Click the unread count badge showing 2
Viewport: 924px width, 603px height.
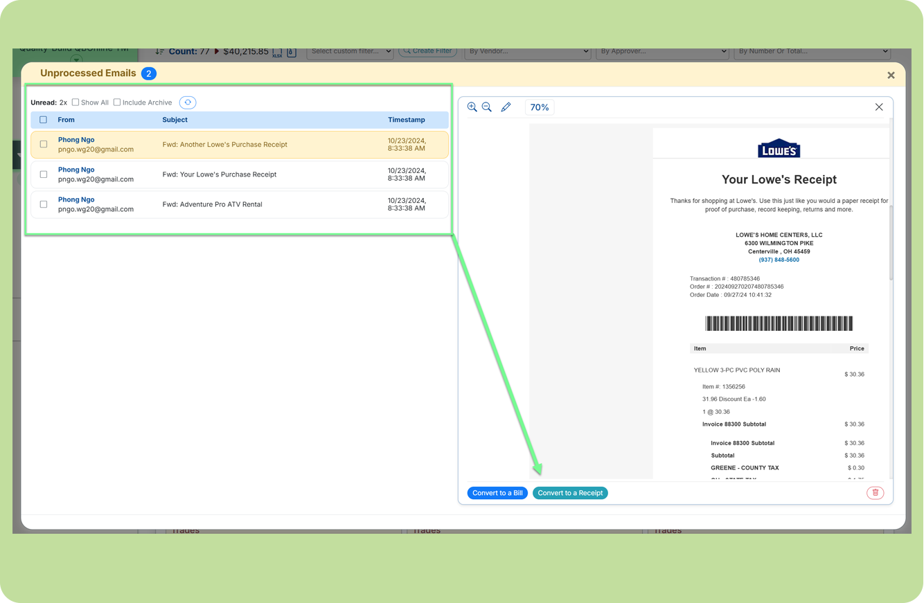coord(149,73)
